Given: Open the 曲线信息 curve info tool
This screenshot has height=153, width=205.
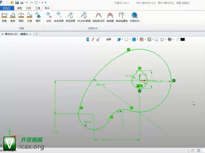Looking at the screenshot, I should (x=70, y=17).
